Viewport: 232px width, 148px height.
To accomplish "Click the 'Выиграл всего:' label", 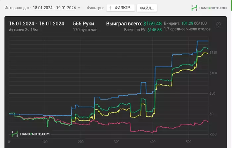I will (x=124, y=24).
